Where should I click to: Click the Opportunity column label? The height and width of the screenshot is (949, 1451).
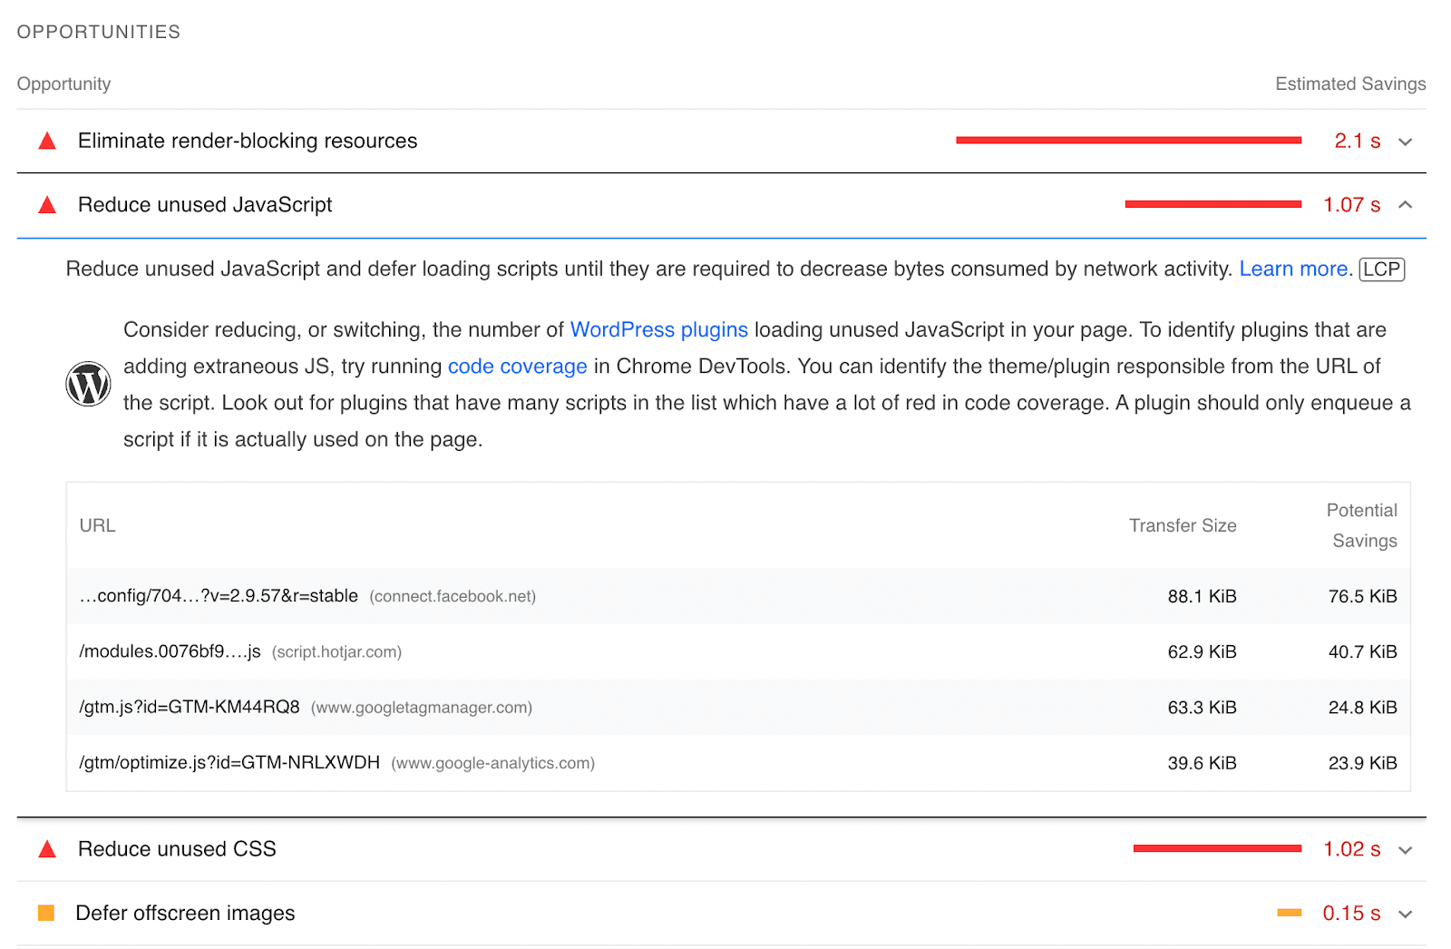[63, 83]
